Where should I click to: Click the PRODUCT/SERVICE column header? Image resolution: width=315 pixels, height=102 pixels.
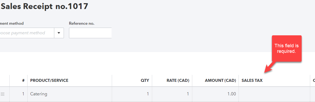[x=49, y=80]
